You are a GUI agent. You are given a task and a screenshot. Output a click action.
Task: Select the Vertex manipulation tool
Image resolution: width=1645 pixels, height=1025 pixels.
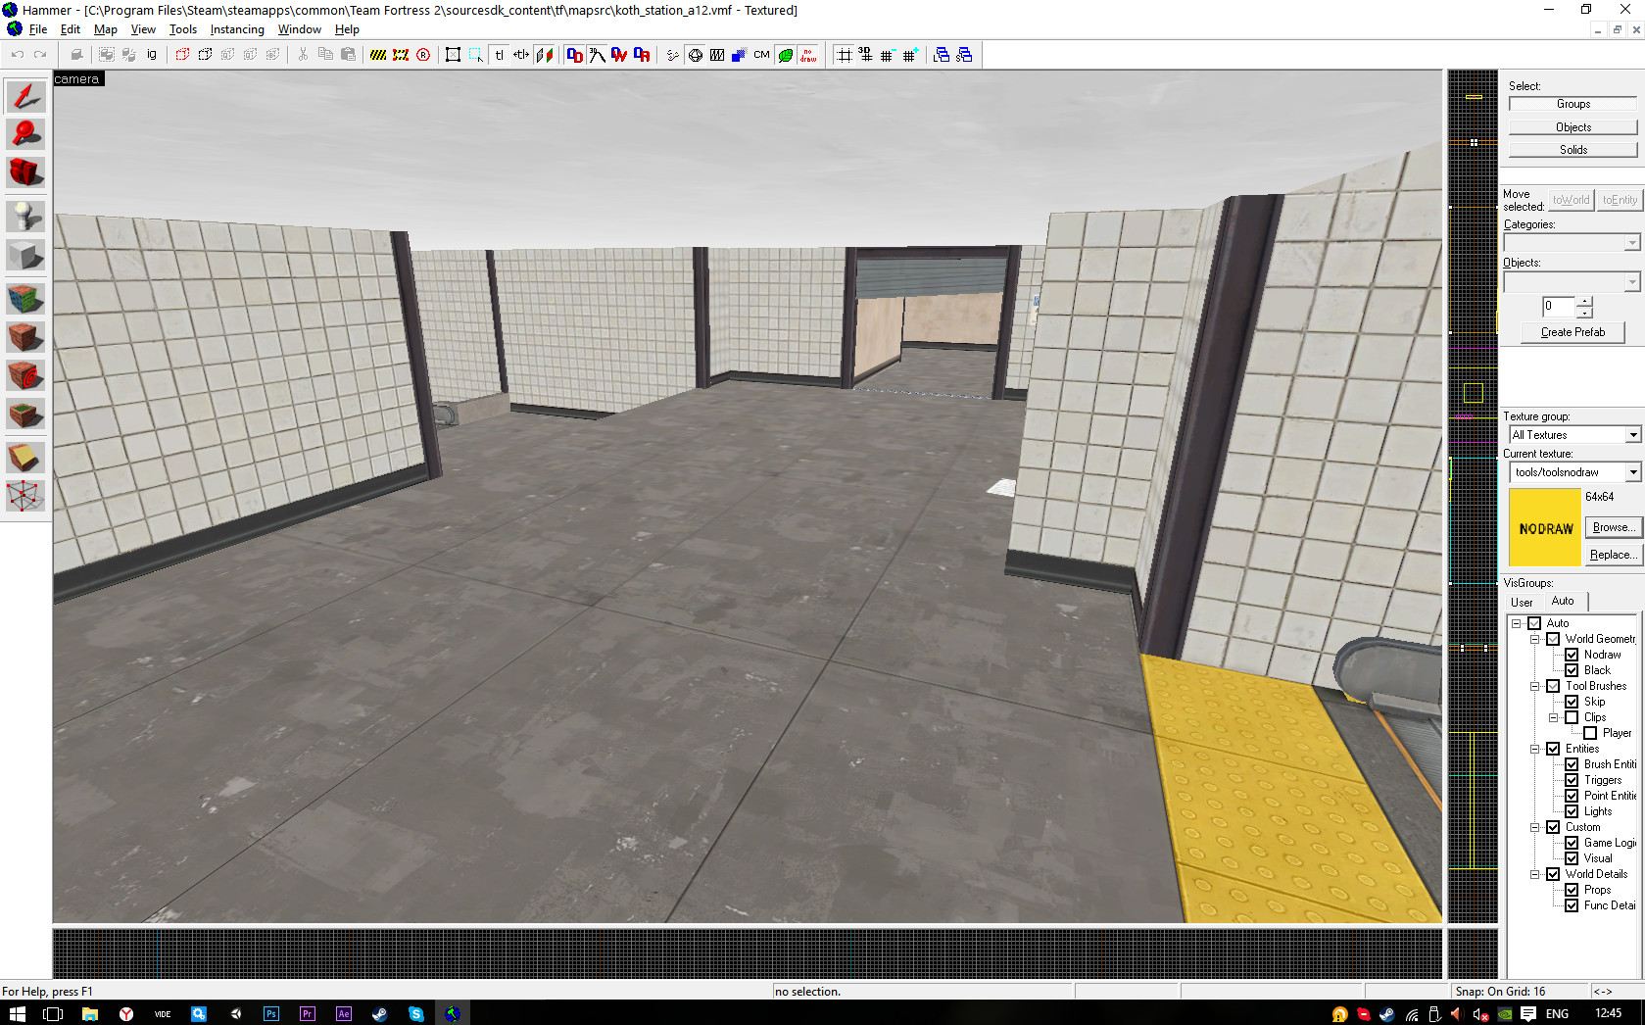click(x=25, y=496)
